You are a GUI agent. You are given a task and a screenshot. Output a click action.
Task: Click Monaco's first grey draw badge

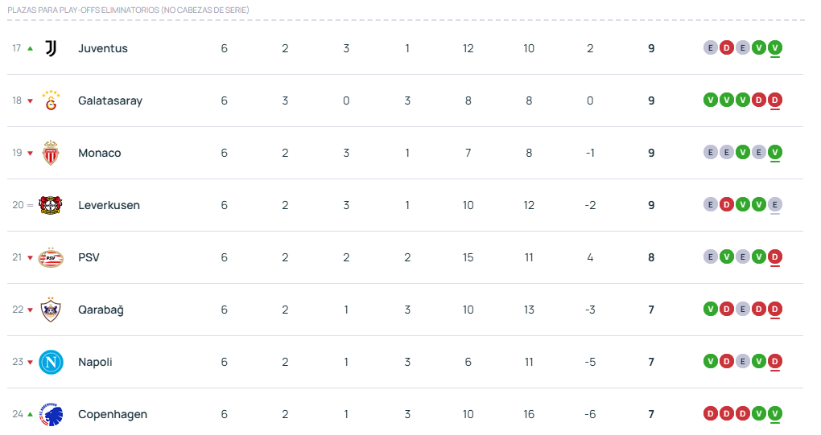click(x=710, y=152)
